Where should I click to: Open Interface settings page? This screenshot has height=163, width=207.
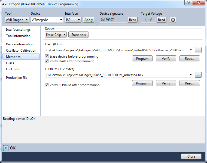pyautogui.click(x=18, y=30)
